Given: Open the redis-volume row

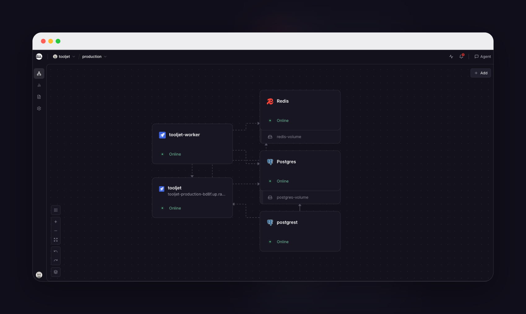Looking at the screenshot, I should coord(300,137).
